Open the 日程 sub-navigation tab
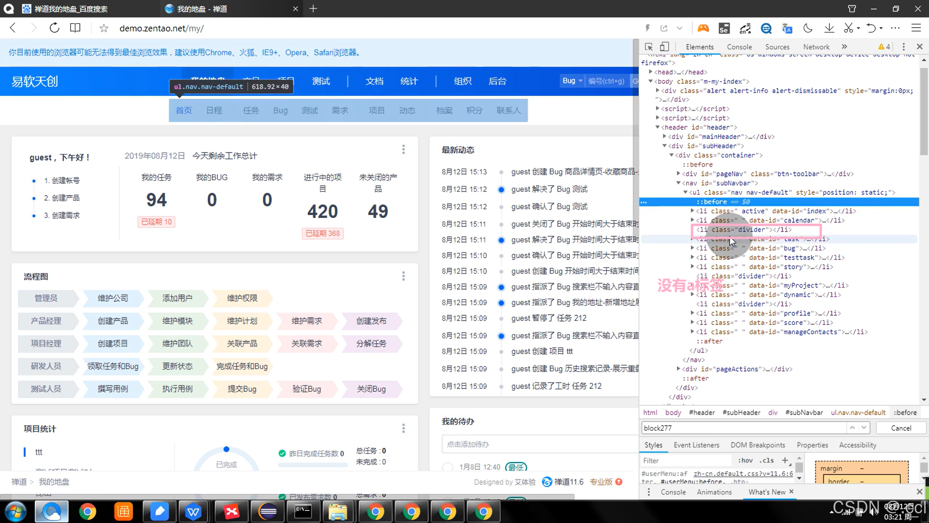The image size is (929, 523). point(214,111)
